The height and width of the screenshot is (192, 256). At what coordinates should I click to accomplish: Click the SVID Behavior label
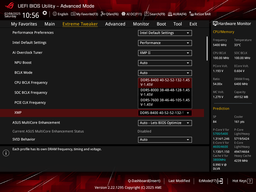24,139
